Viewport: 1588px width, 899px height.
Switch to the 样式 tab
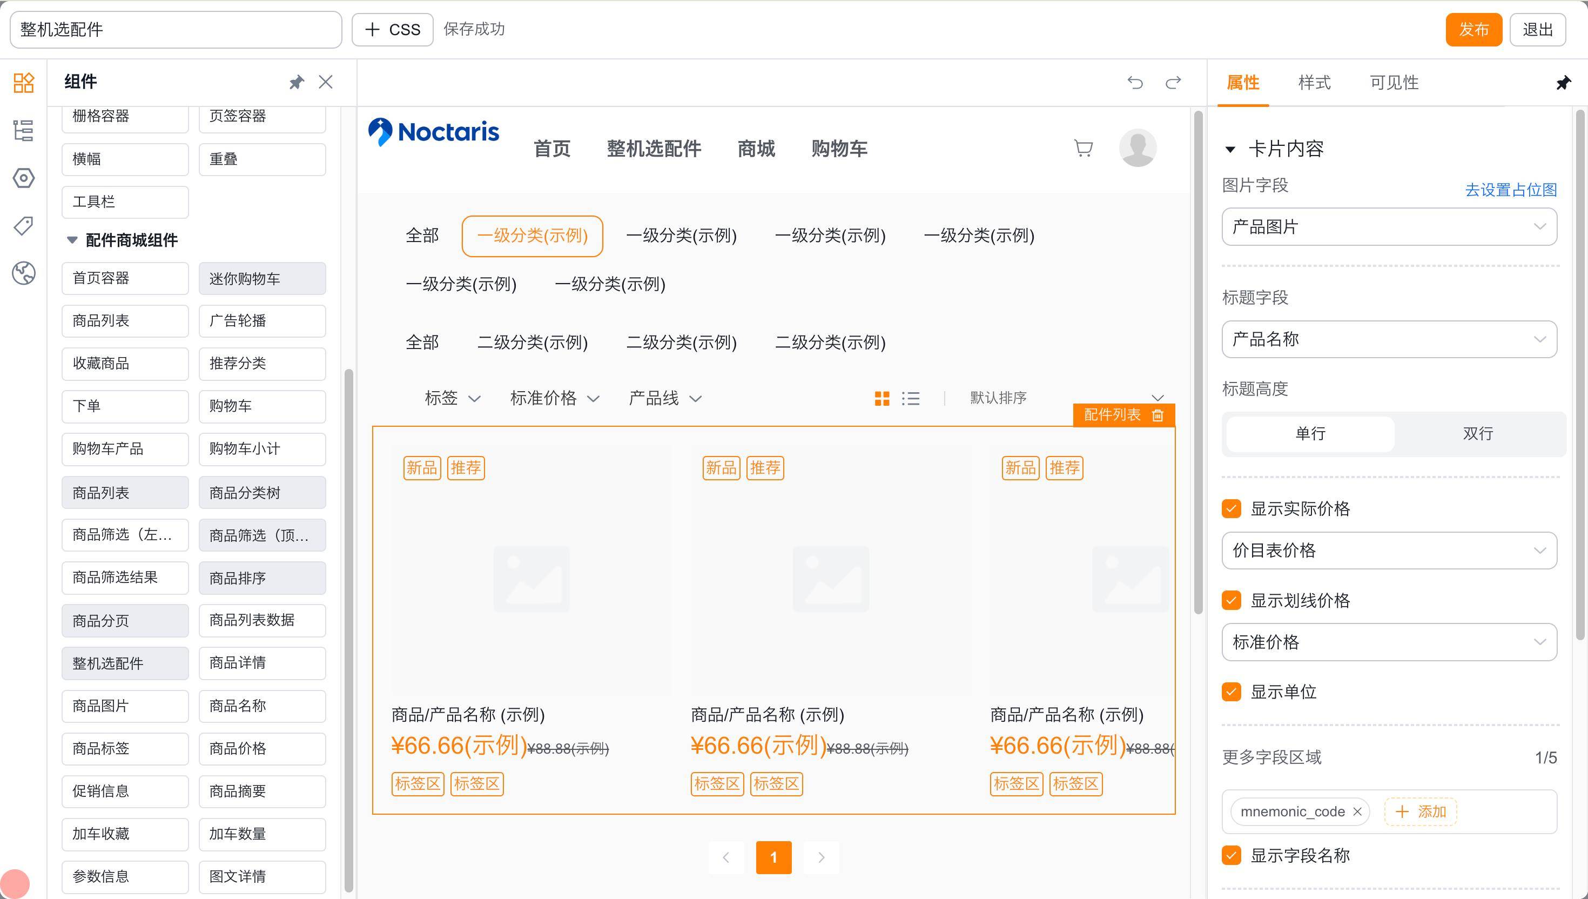pos(1314,82)
